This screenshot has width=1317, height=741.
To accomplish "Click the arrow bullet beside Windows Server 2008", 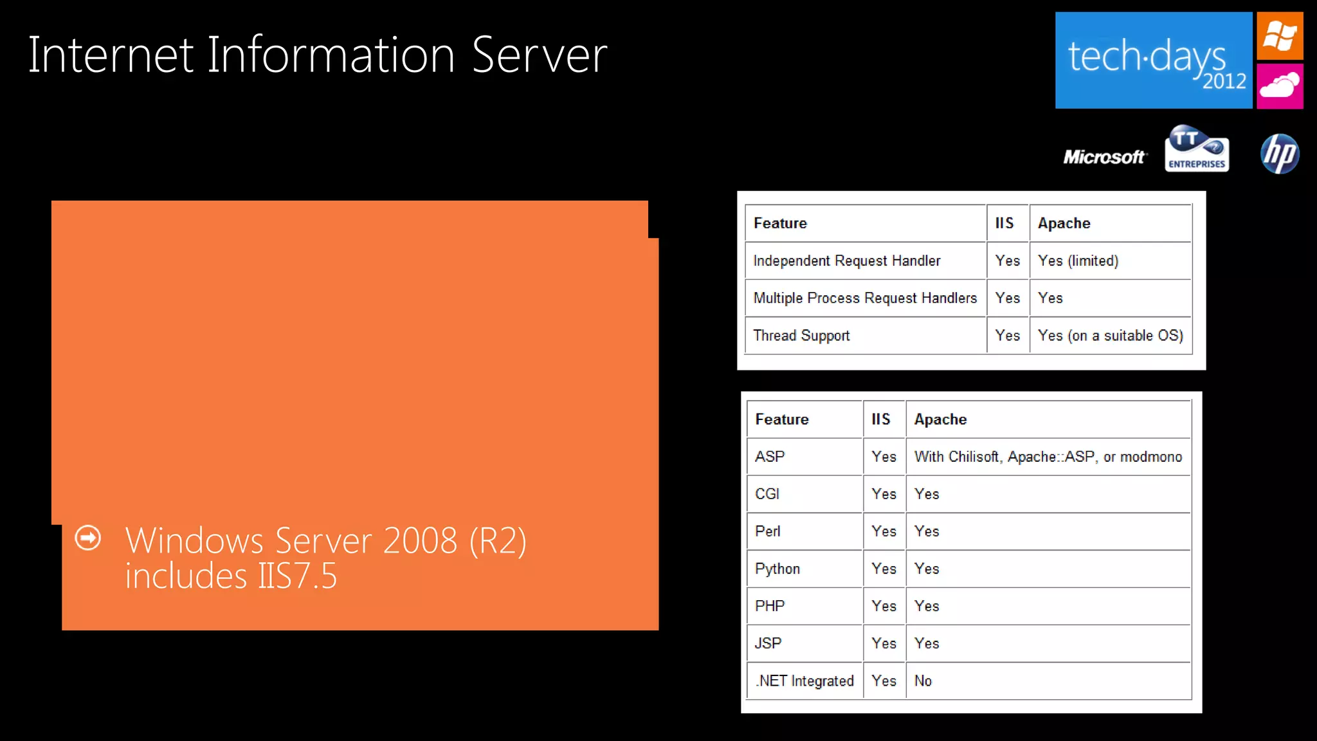I will pos(88,538).
